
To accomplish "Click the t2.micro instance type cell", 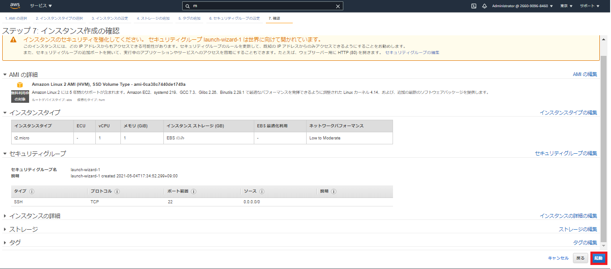I will 42,138.
